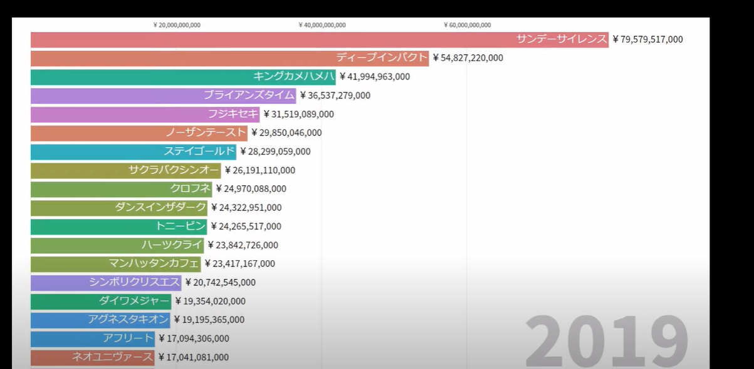Click the アフリート bar label
The height and width of the screenshot is (369, 754).
pos(128,338)
